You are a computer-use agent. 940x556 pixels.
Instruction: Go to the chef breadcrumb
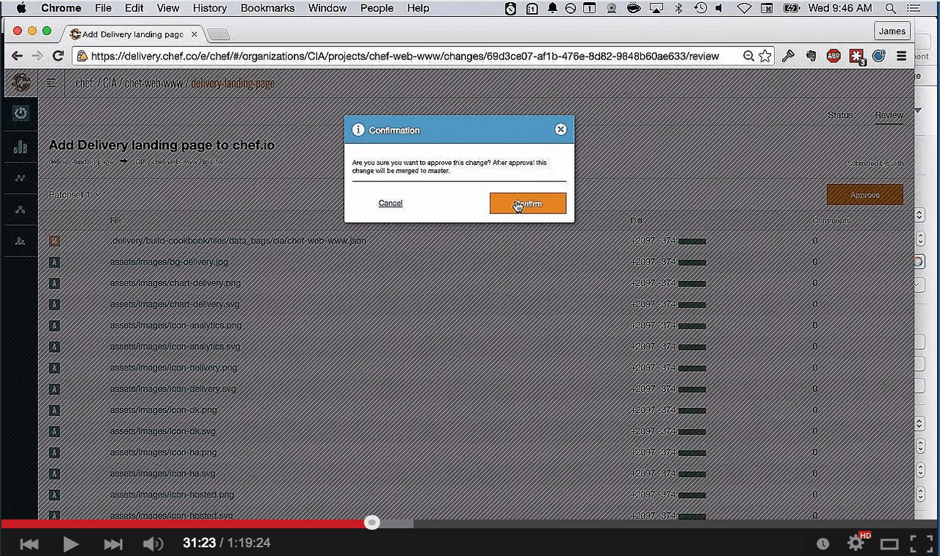84,83
